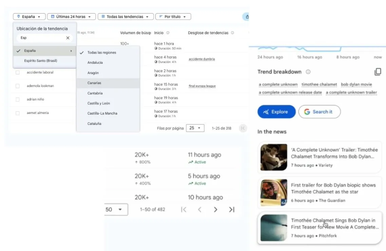Click the aemet almeria trend title
This screenshot has width=386, height=251.
pos(38,113)
